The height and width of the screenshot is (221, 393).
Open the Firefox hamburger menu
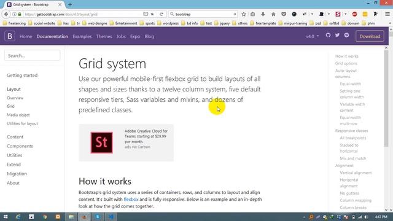coord(387,14)
